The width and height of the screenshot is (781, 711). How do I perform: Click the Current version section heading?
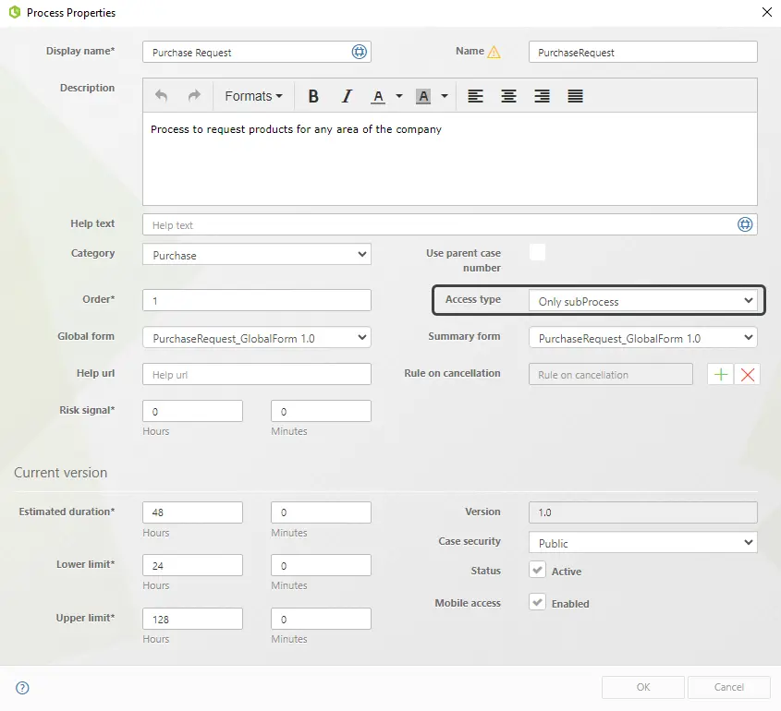tap(61, 472)
